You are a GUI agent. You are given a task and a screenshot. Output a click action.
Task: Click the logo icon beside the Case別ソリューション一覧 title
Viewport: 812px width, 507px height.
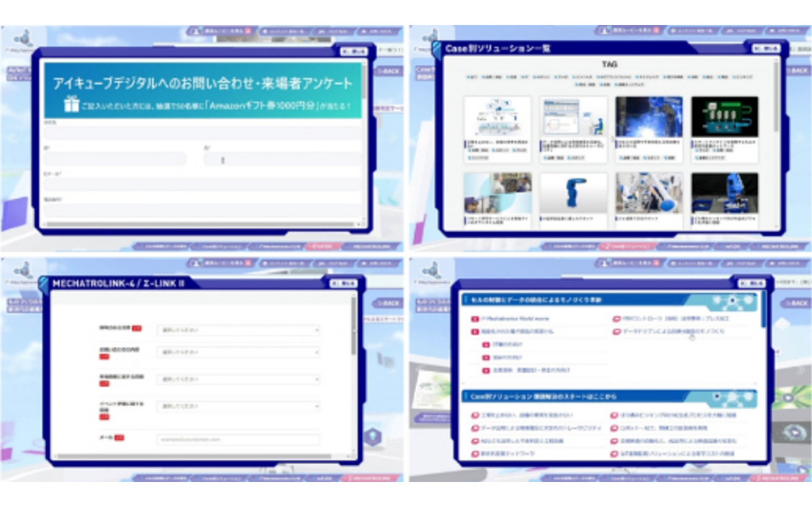pos(437,49)
